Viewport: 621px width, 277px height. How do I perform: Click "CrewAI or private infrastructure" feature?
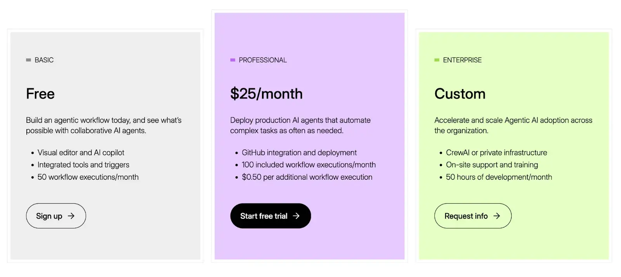coord(496,153)
